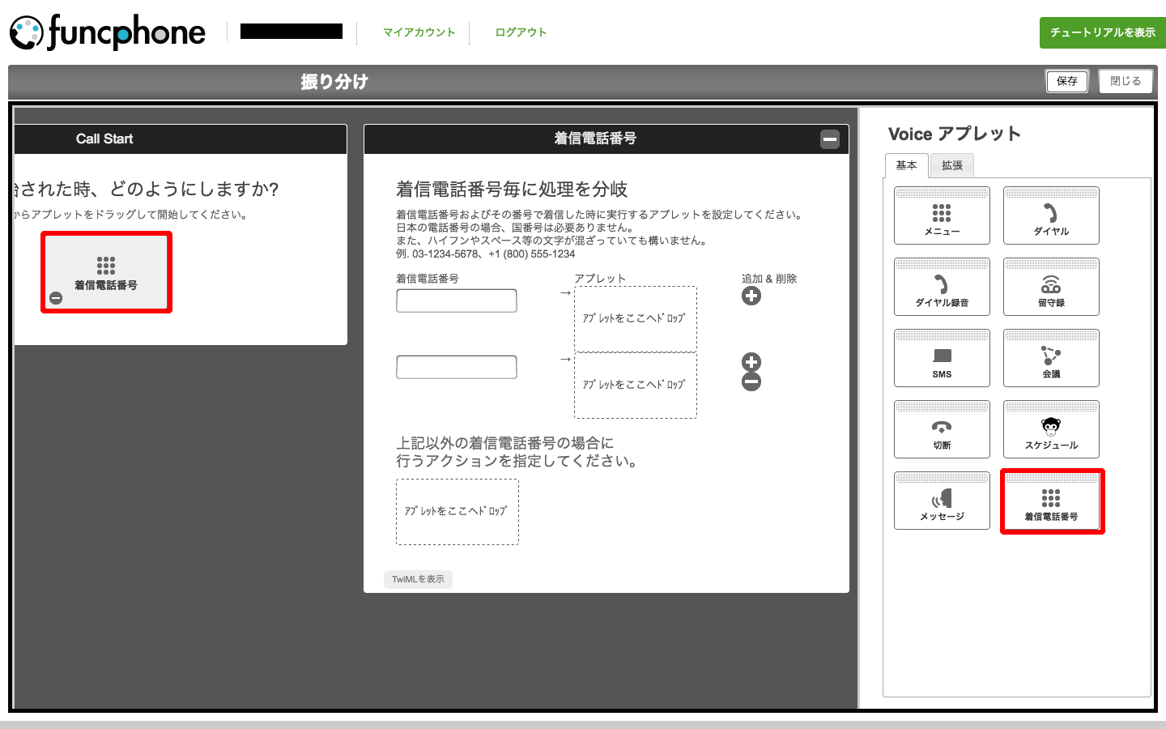This screenshot has height=729, width=1166.
Task: Open the マイアカウント link
Action: coord(419,32)
